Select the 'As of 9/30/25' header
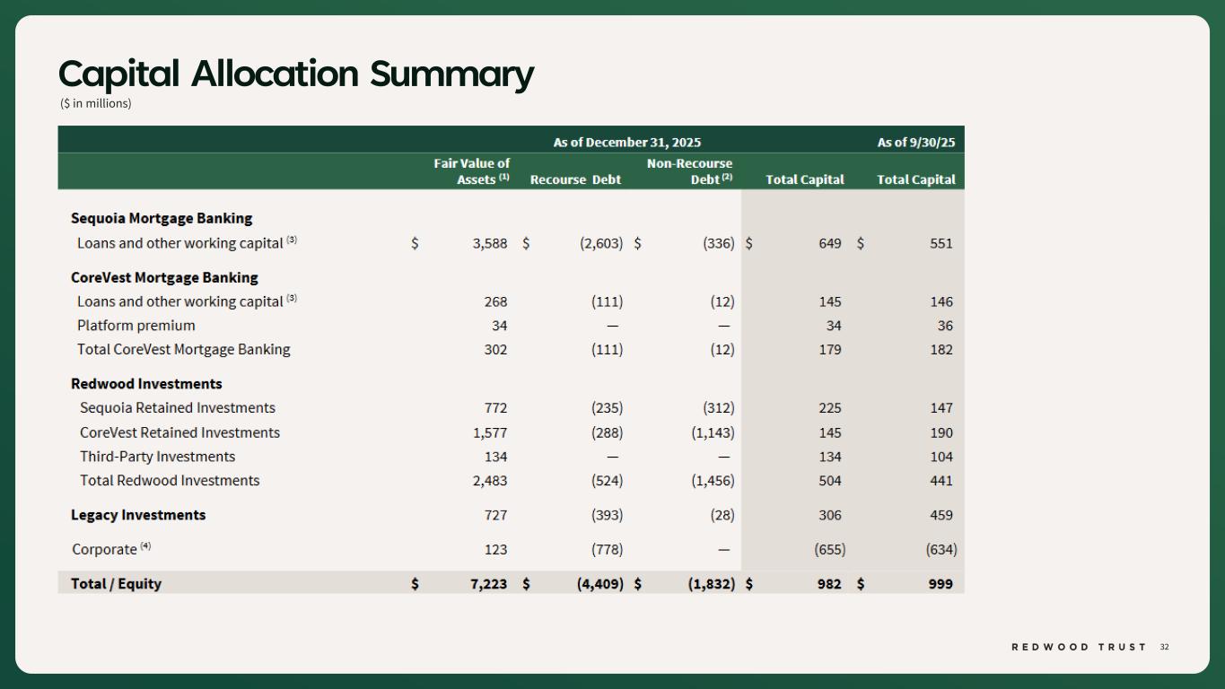 [x=915, y=142]
